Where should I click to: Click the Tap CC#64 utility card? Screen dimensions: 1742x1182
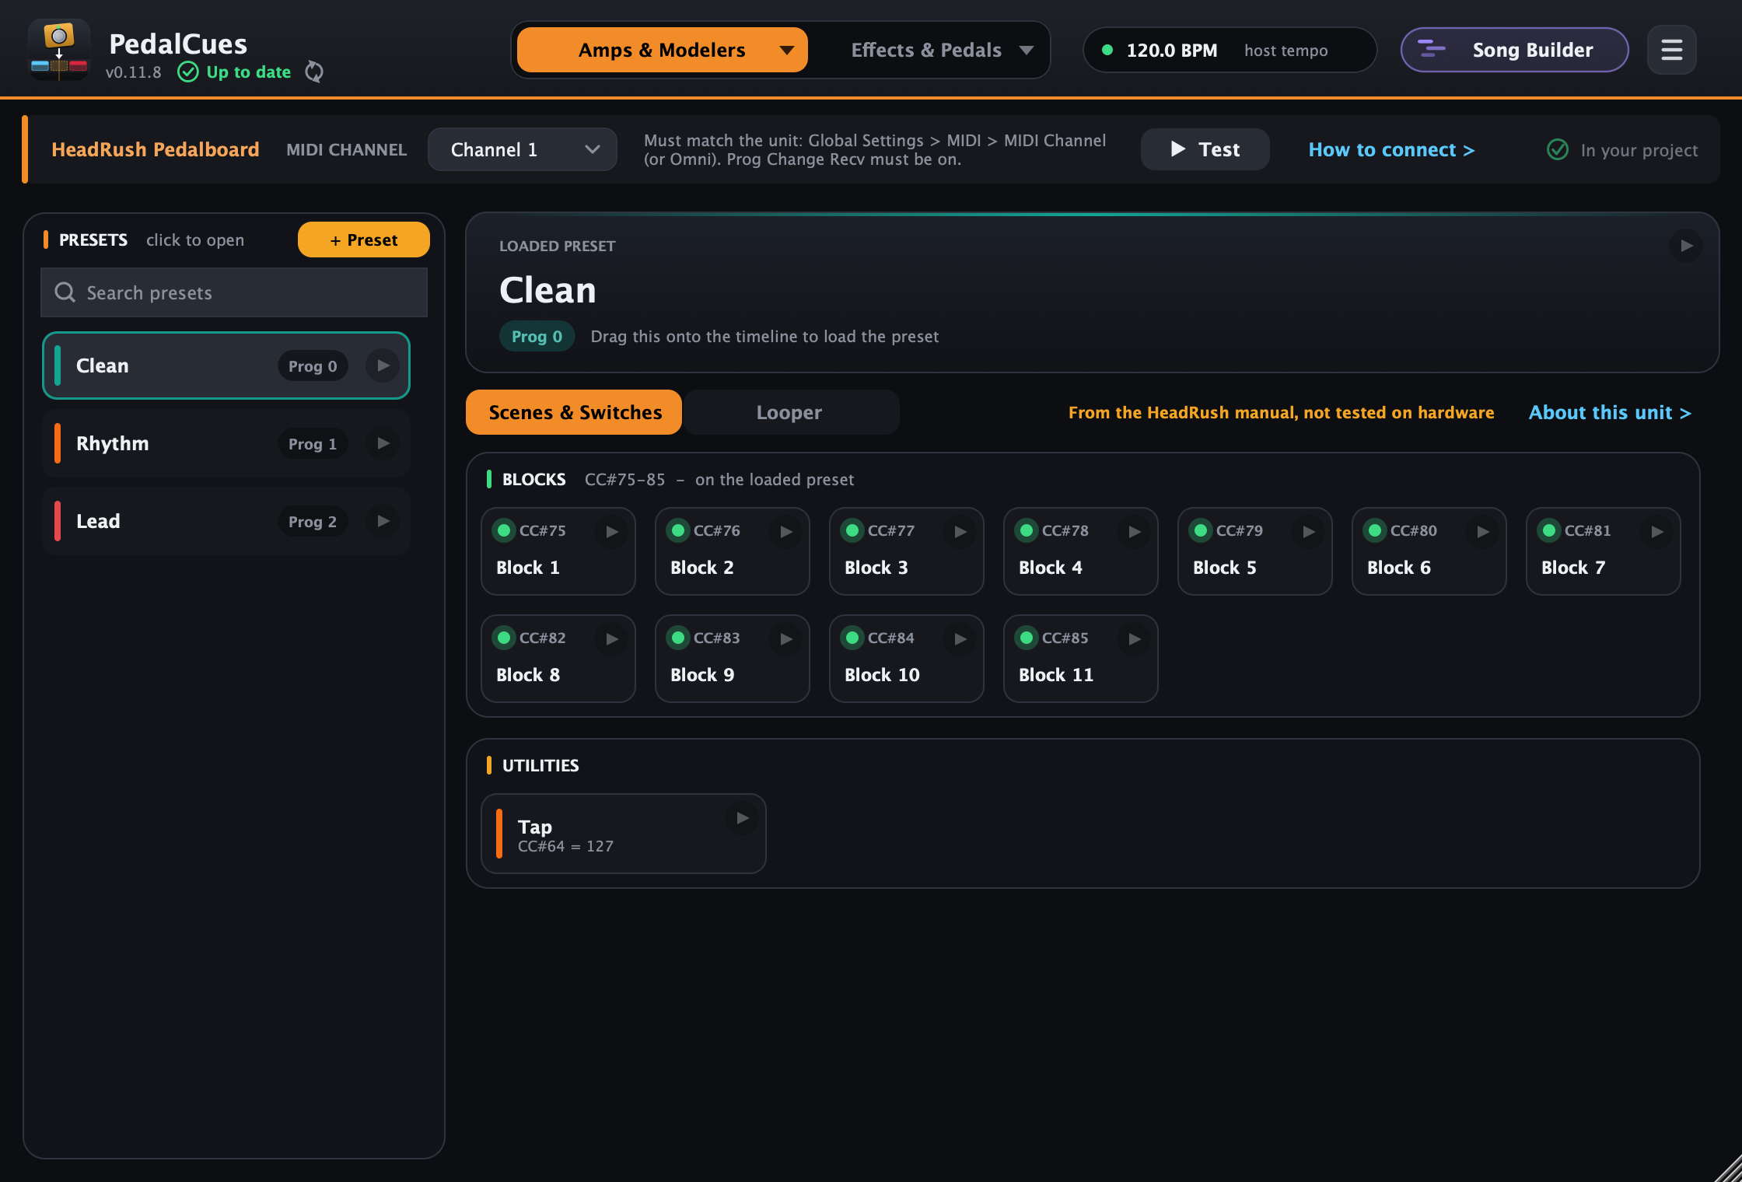click(x=623, y=834)
